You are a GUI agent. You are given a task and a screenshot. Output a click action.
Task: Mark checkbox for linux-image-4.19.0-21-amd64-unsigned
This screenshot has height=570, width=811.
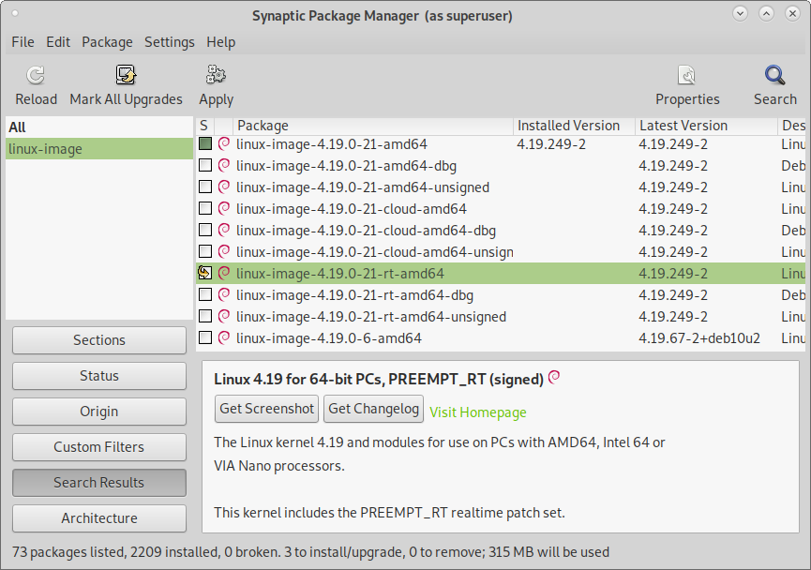click(205, 187)
